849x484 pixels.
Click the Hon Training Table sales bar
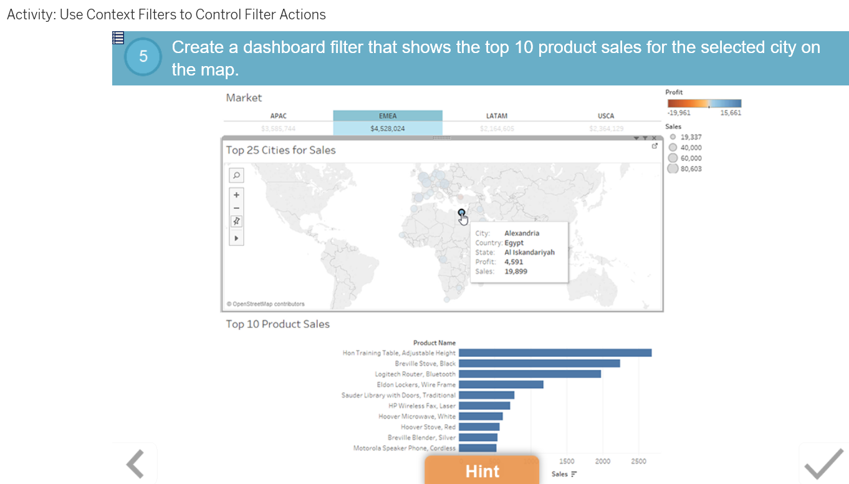tap(555, 353)
